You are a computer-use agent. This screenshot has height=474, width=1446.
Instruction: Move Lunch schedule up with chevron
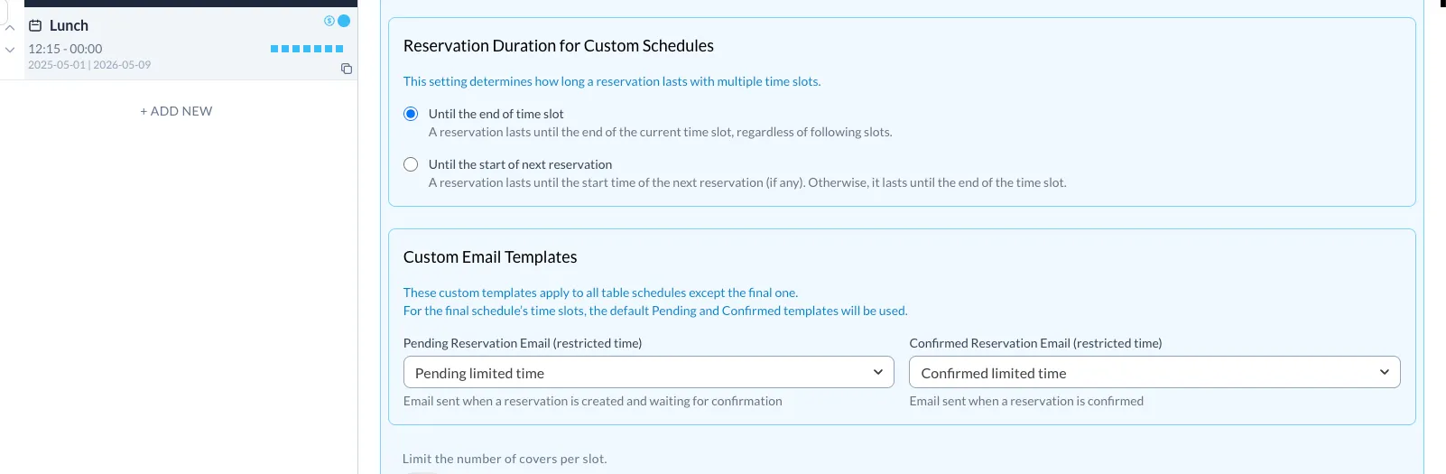coord(10,29)
